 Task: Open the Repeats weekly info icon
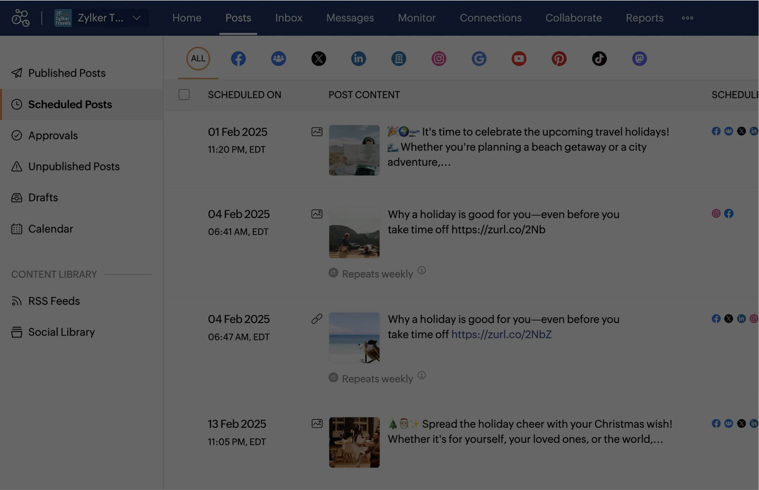[422, 271]
